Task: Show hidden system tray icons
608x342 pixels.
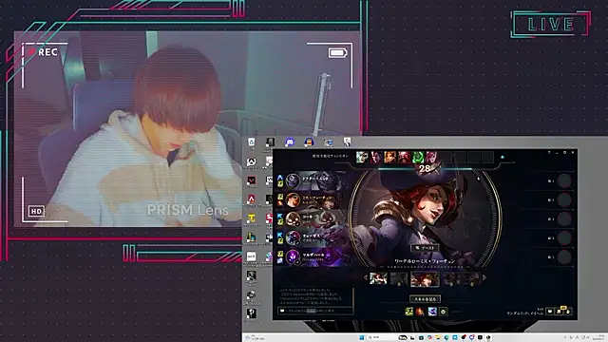Action: tap(565, 337)
